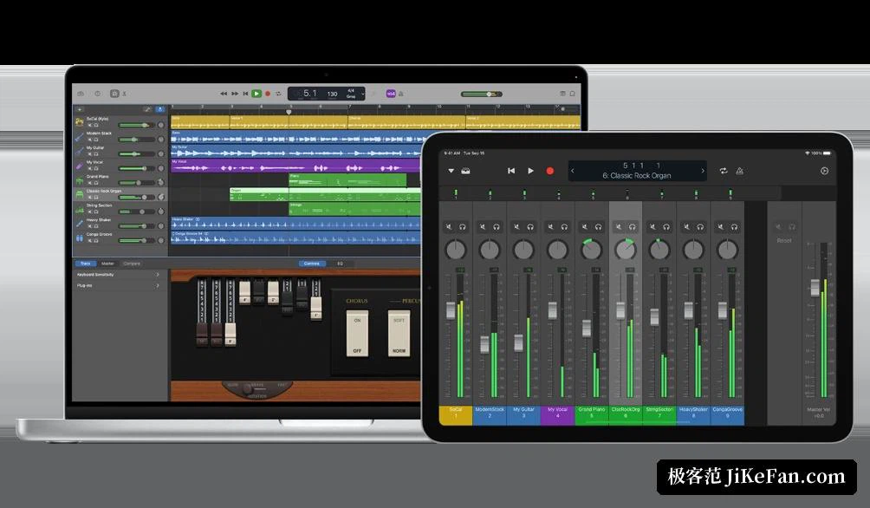Toggle the organ Percussion SOFT/NORM switch
This screenshot has height=508, width=870.
click(399, 335)
